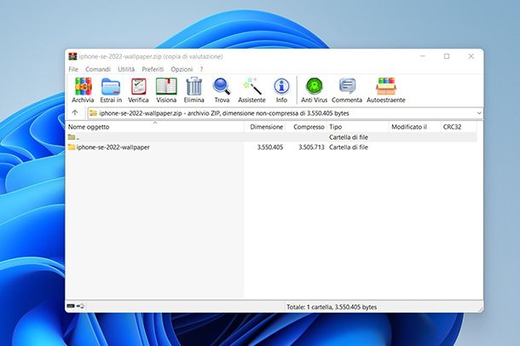Maximize the WinRAR window
Viewport: 520px width, 346px height.
447,56
